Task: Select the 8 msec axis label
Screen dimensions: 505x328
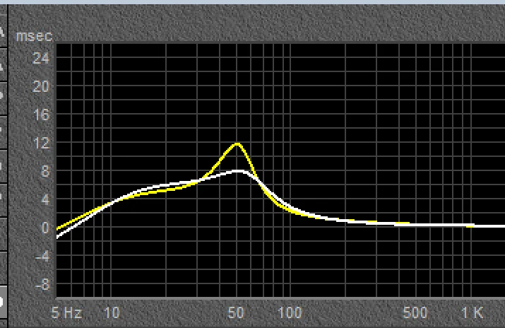Action: [44, 171]
